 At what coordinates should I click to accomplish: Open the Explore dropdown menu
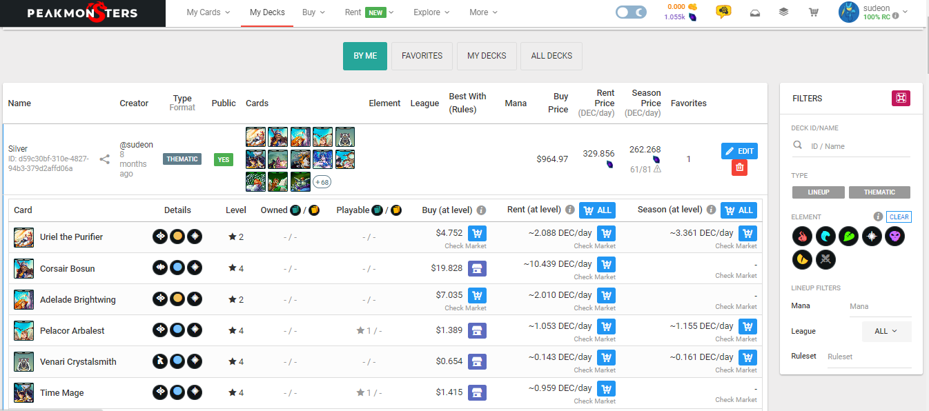pyautogui.click(x=431, y=12)
